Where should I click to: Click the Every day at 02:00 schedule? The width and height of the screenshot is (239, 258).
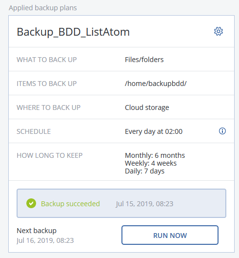click(154, 131)
